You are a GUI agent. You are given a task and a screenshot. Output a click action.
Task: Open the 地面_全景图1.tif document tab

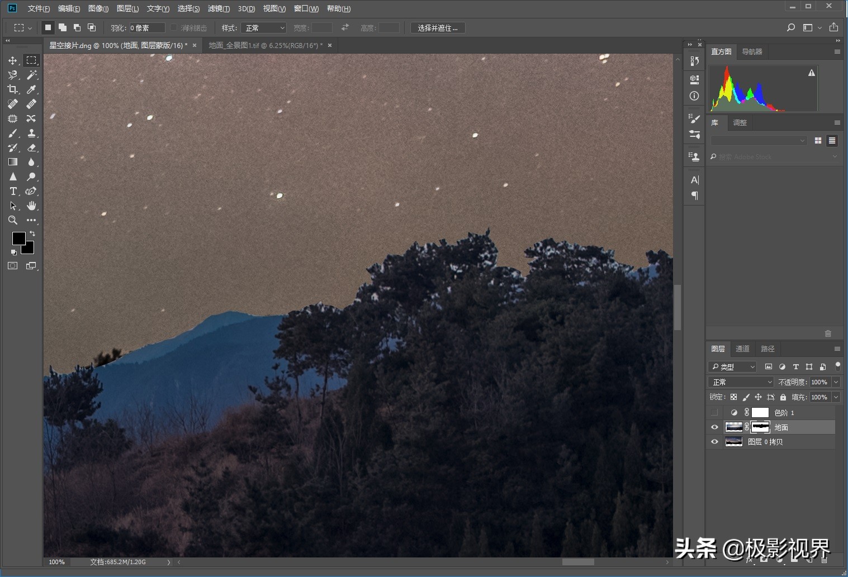(266, 46)
